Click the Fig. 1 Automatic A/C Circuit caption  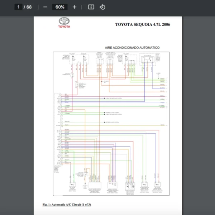point(66,205)
